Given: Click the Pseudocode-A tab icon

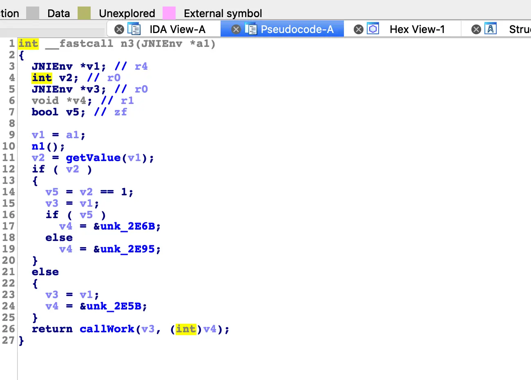Looking at the screenshot, I should click(x=251, y=29).
